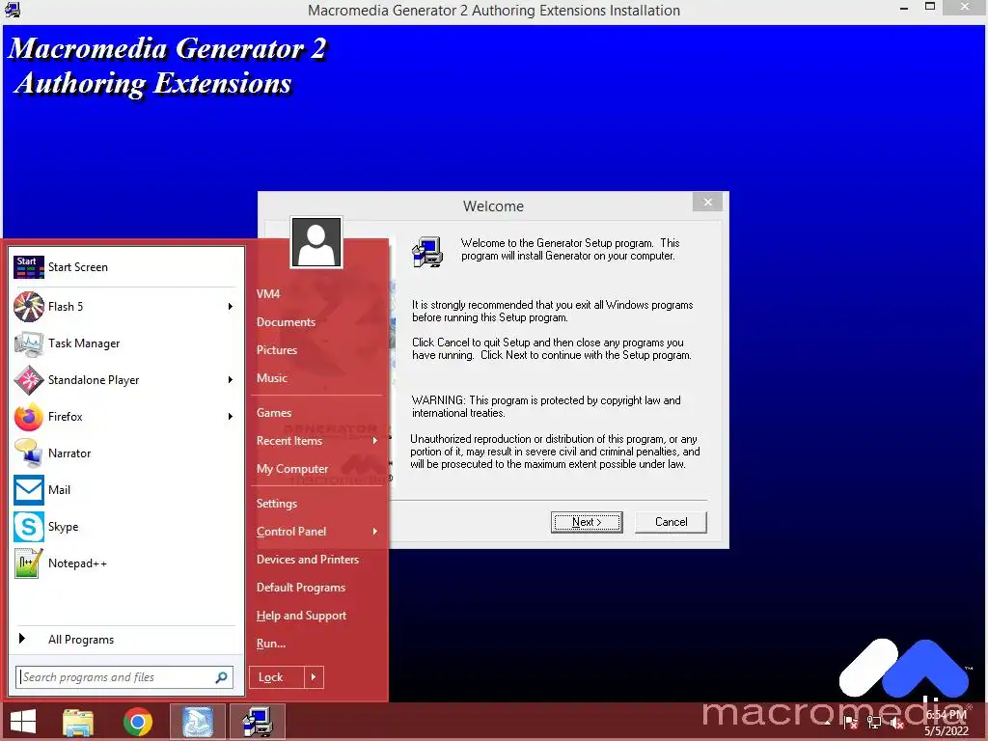The height and width of the screenshot is (741, 988).
Task: Open VM4 user folder
Action: [268, 294]
